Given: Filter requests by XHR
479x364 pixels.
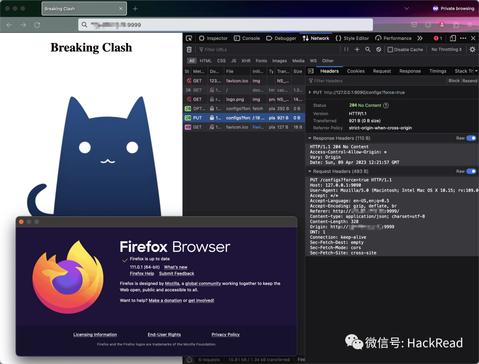Looking at the screenshot, I should (x=246, y=61).
